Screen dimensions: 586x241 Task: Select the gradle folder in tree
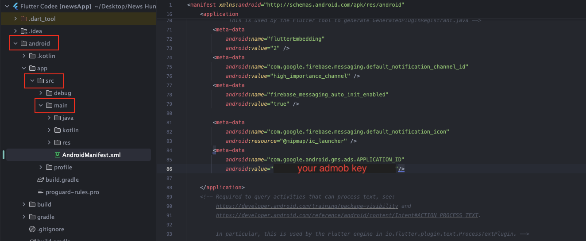(46, 217)
